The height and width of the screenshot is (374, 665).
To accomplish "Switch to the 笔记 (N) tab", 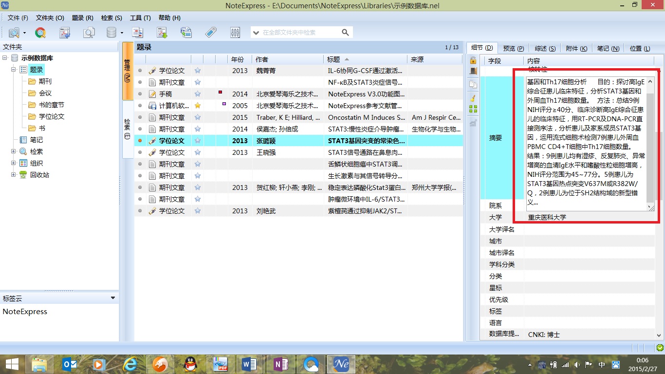I will click(608, 48).
